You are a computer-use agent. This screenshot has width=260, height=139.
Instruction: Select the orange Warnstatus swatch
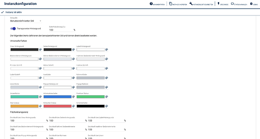(x=24, y=106)
